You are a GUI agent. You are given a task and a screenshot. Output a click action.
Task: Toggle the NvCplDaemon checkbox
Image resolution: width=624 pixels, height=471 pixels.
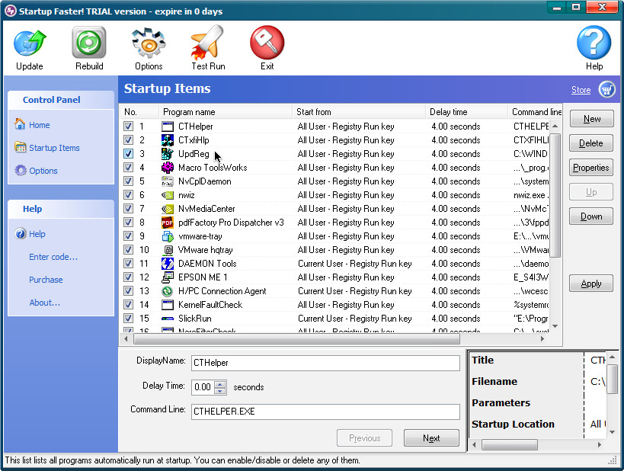pyautogui.click(x=128, y=181)
